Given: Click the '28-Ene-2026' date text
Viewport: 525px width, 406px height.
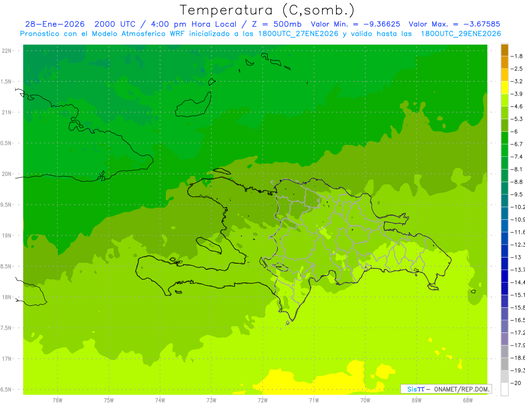Looking at the screenshot, I should (x=55, y=24).
